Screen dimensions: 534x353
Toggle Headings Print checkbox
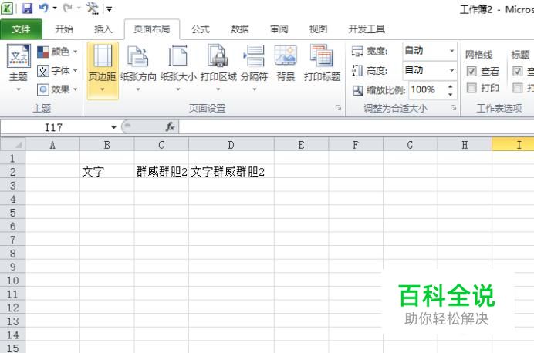518,88
